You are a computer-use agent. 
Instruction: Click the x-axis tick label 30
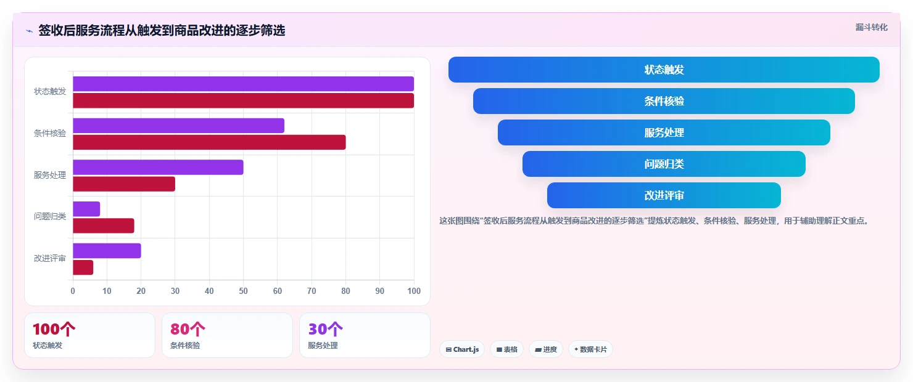175,291
